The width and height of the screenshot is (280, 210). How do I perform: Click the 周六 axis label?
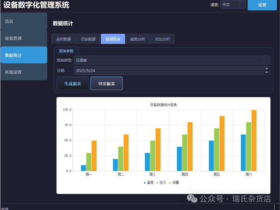[249, 174]
